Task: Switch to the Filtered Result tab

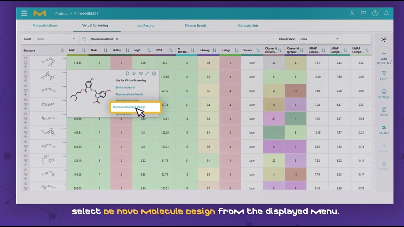Action: 195,26
